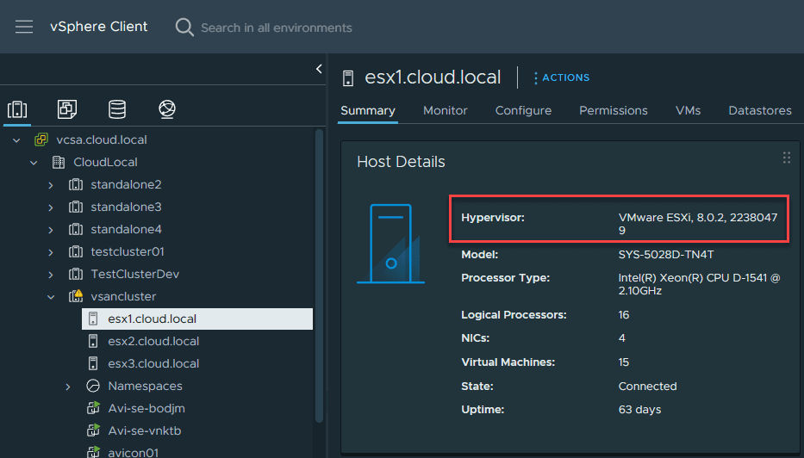Select host esx2.cloud.local in tree
This screenshot has height=458, width=804.
(x=153, y=341)
